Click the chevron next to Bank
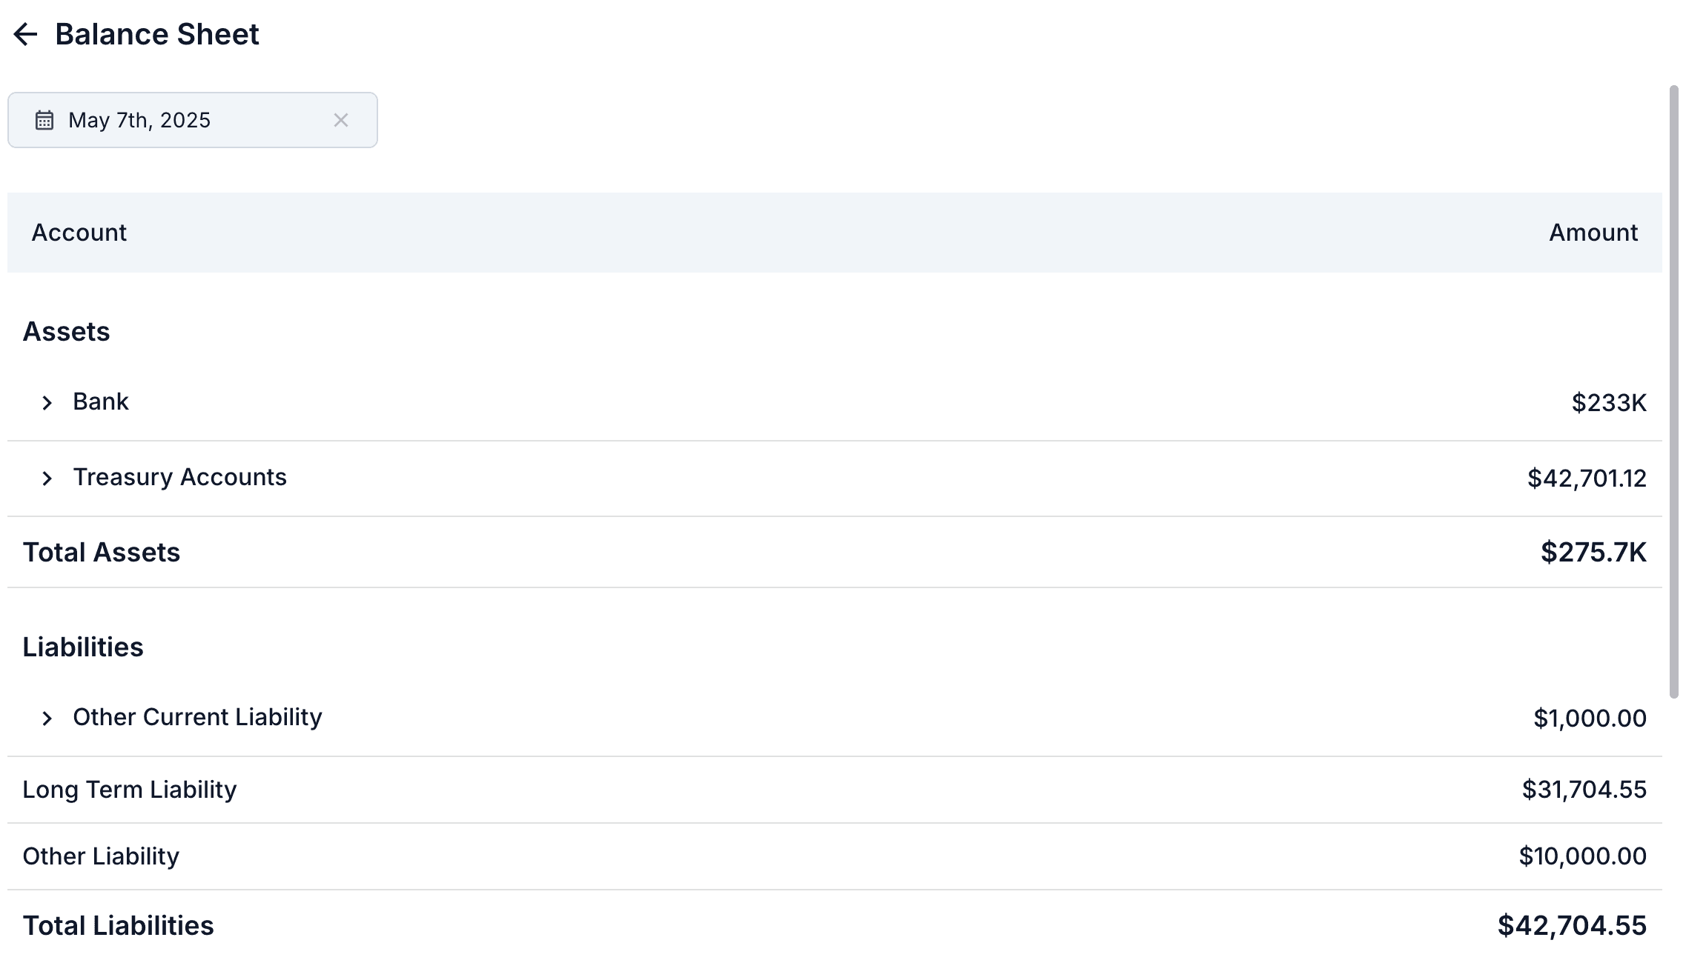Viewport: 1686px width, 963px height. click(47, 402)
